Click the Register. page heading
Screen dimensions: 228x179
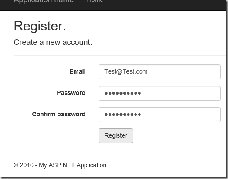[40, 26]
